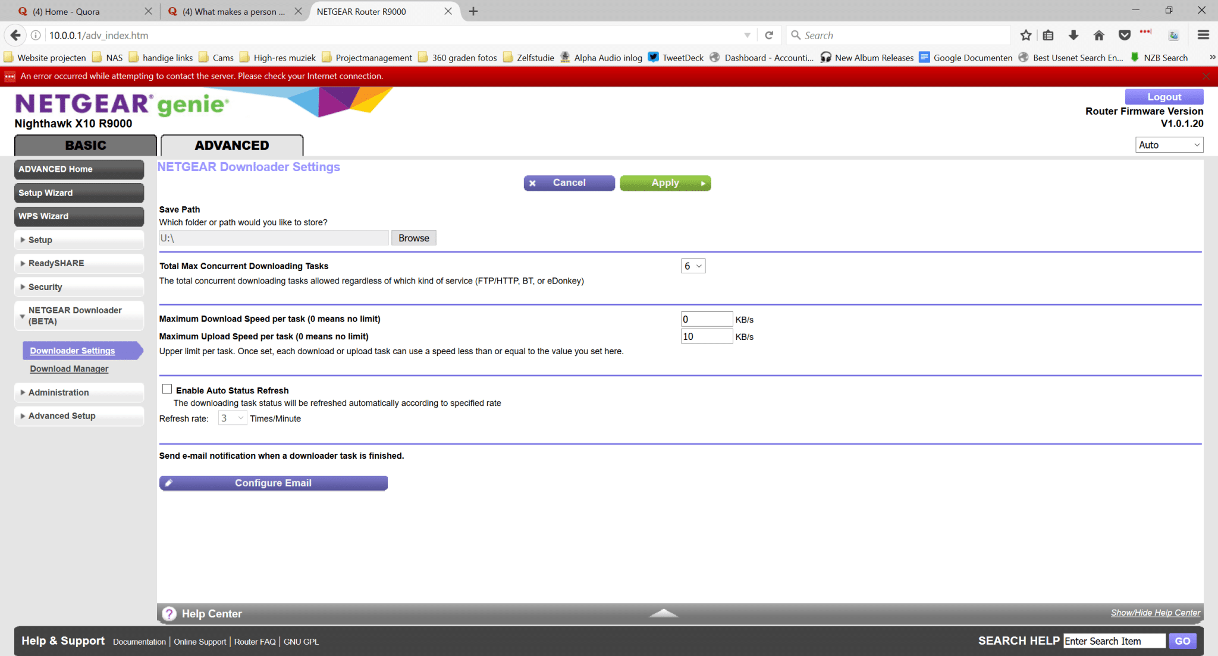Open the Refresh rate dropdown
Viewport: 1218px width, 656px height.
(232, 418)
